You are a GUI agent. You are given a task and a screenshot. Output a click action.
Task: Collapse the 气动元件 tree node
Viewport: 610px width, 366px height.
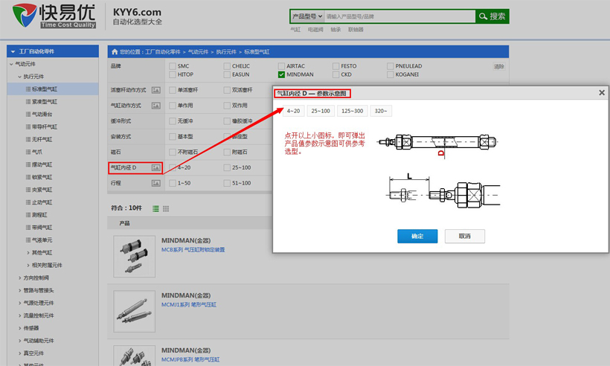point(11,64)
